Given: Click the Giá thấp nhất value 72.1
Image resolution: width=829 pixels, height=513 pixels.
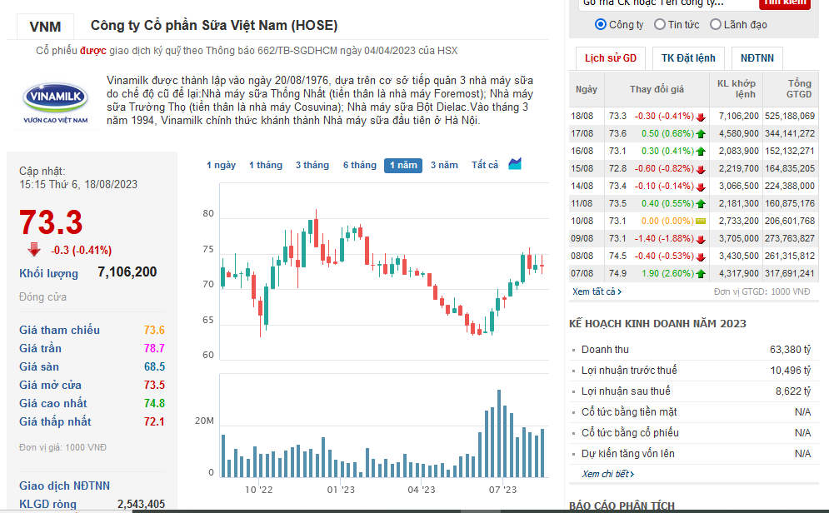Looking at the screenshot, I should coord(154,421).
